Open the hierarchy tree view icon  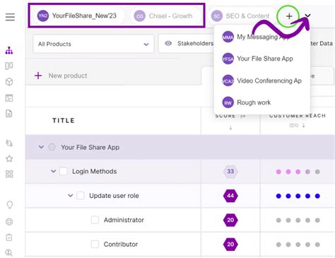click(9, 50)
